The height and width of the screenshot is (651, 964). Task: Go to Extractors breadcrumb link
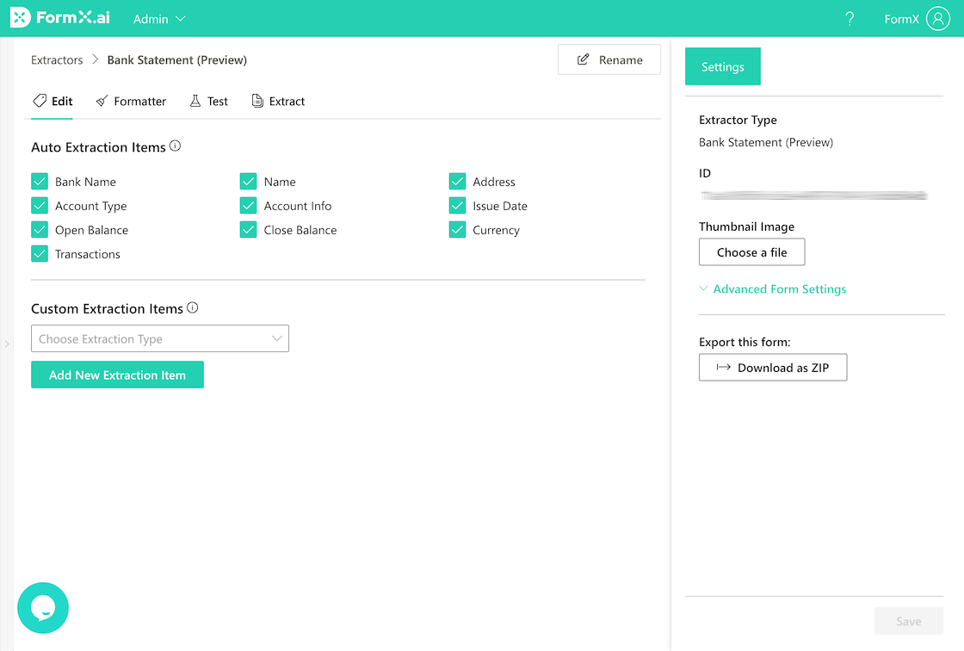coord(57,59)
